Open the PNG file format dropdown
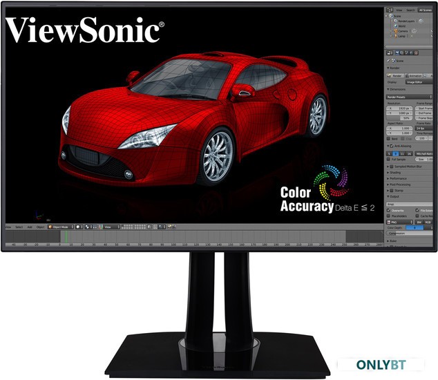Screen dimensions: 438x380 click(399, 222)
